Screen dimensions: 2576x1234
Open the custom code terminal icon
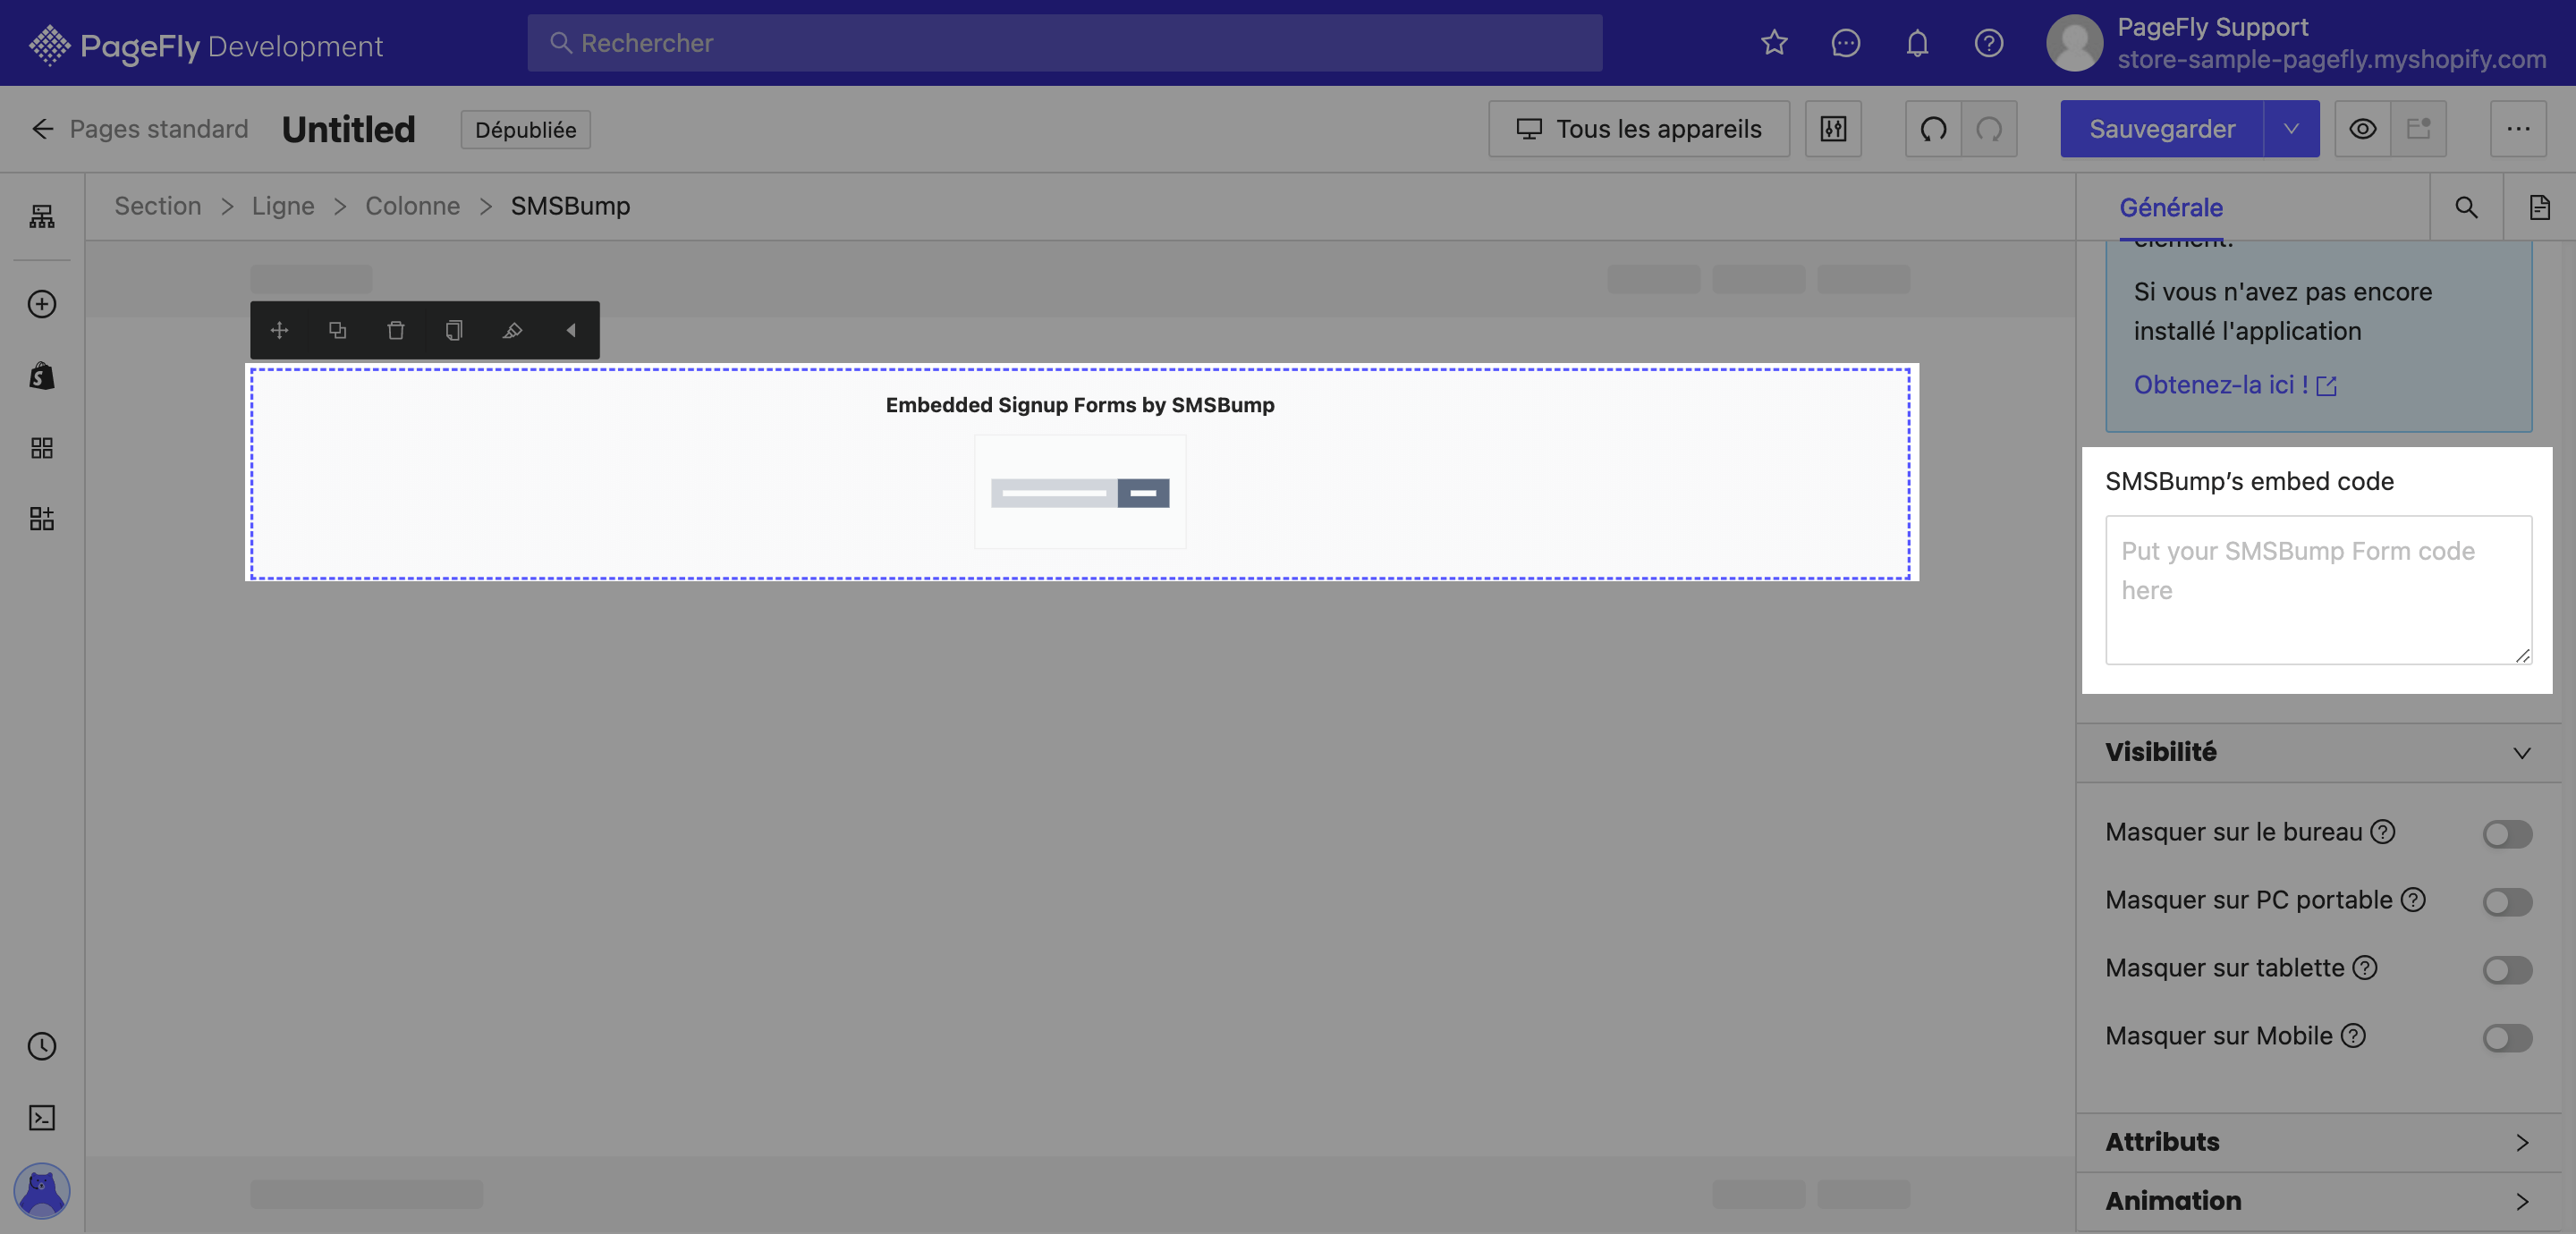pos(42,1117)
